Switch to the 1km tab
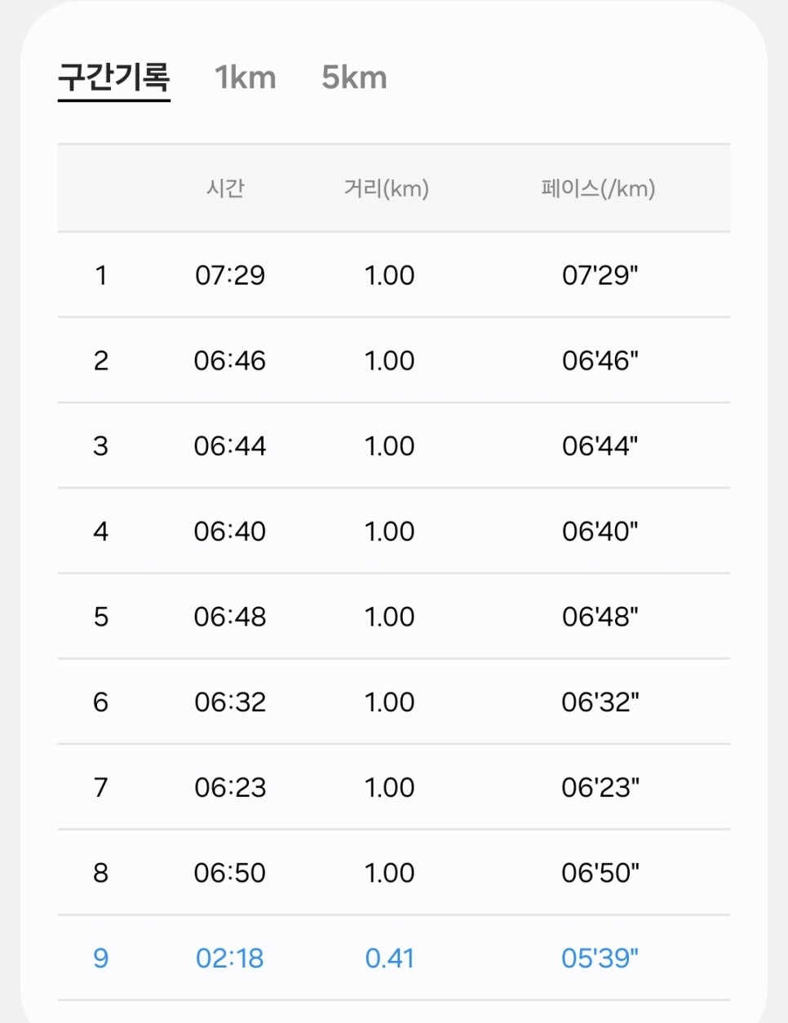The width and height of the screenshot is (788, 1023). tap(246, 78)
